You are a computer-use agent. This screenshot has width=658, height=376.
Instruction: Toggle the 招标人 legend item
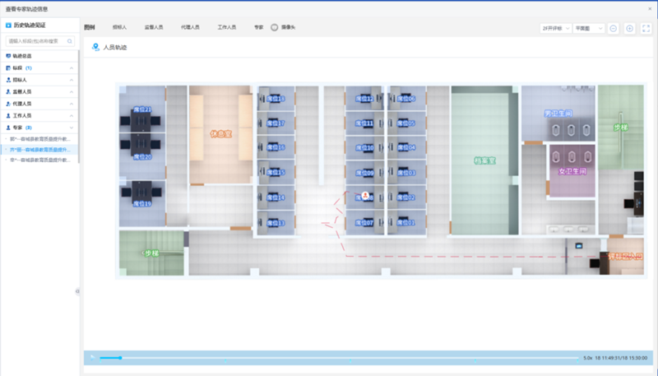119,27
